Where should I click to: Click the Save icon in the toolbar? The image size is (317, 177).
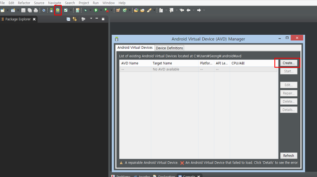click(23, 10)
